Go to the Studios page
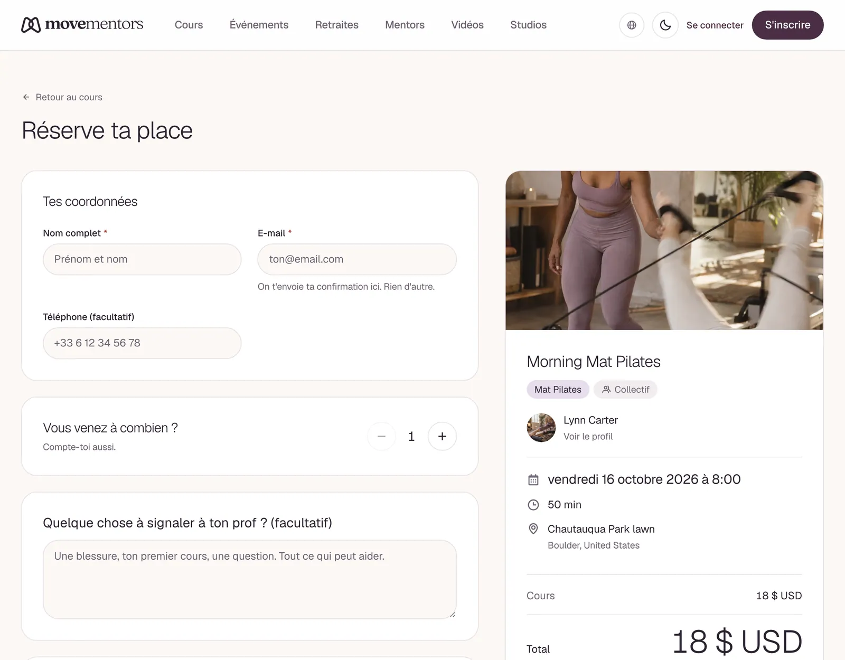Viewport: 845px width, 660px height. coord(528,25)
